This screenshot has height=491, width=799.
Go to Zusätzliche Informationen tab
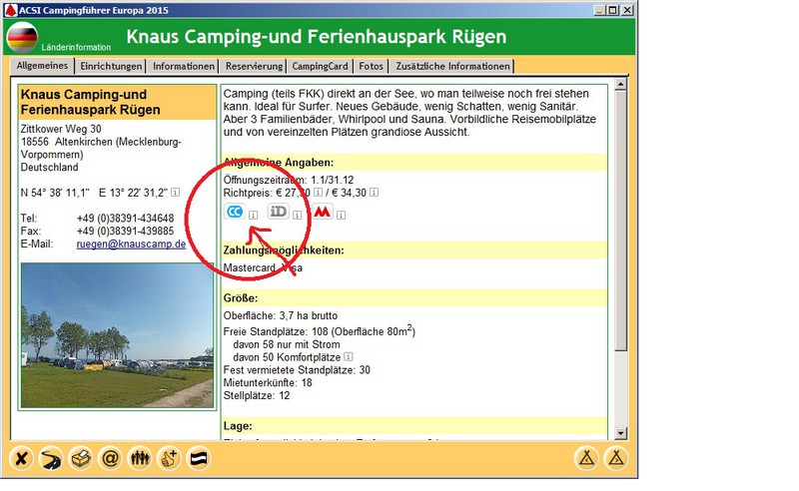point(451,67)
